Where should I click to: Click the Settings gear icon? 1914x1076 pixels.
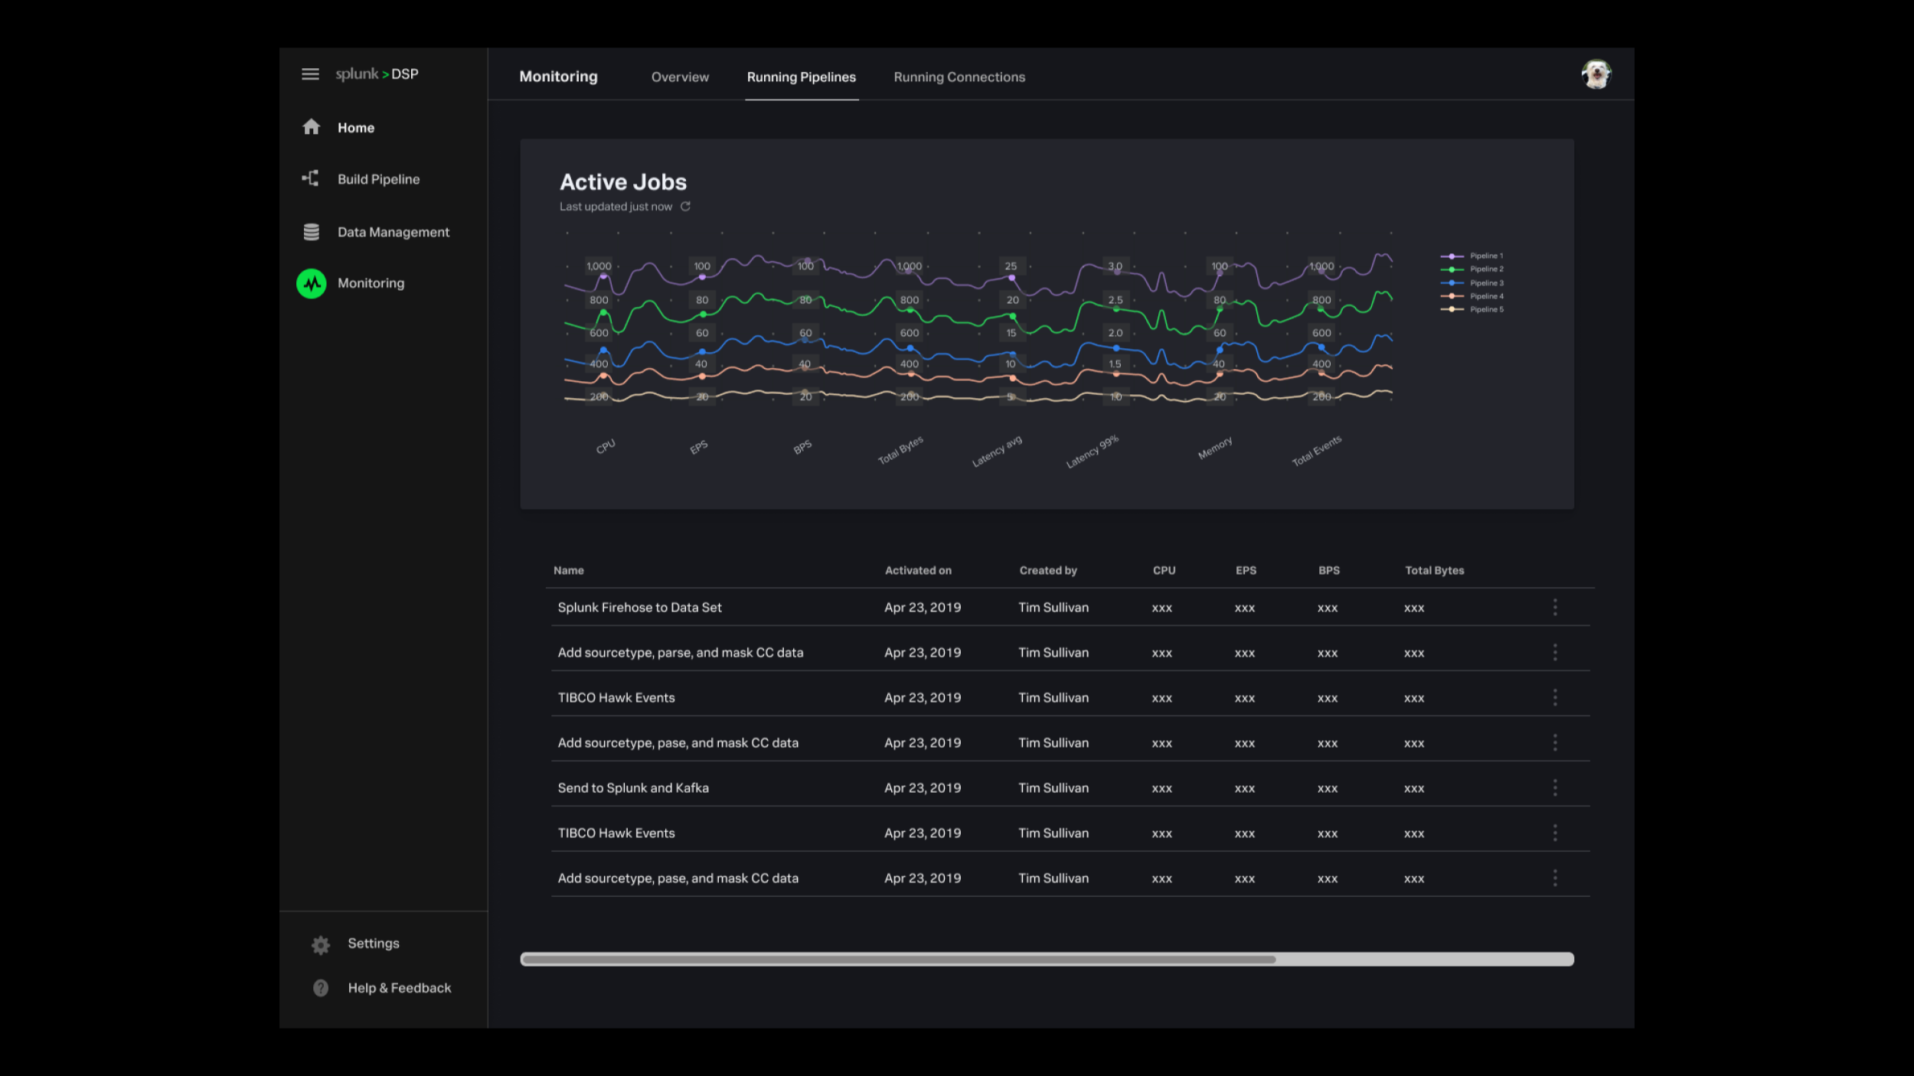(x=321, y=944)
